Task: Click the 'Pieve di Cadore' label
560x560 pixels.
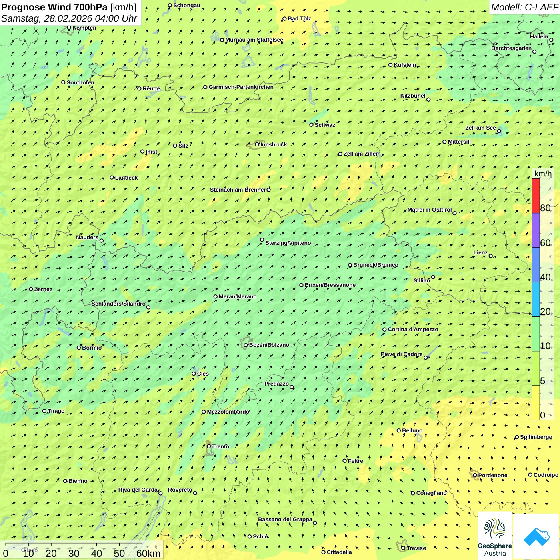Action: click(402, 354)
